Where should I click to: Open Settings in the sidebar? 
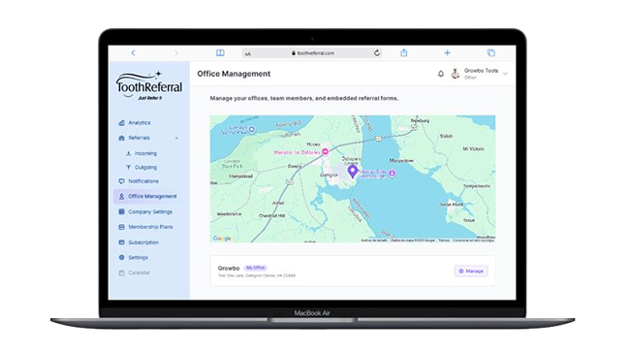coord(138,258)
